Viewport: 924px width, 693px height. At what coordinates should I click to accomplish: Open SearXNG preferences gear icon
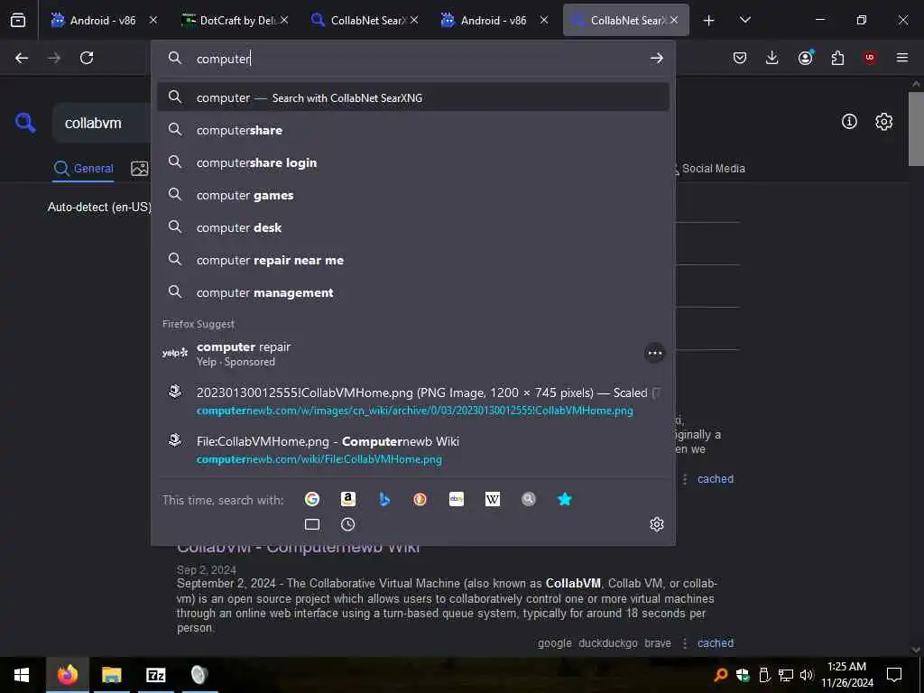[883, 122]
